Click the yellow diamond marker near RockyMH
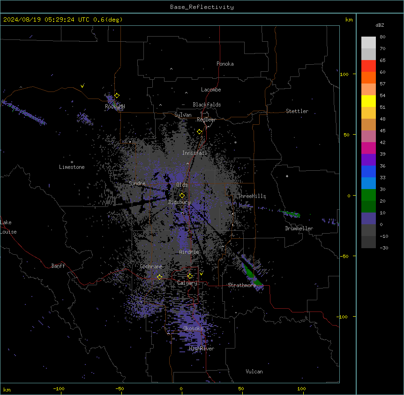The width and height of the screenshot is (404, 395). pos(117,96)
